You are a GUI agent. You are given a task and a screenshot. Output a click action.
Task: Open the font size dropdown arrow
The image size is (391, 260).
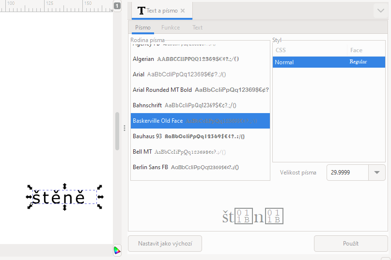377,173
